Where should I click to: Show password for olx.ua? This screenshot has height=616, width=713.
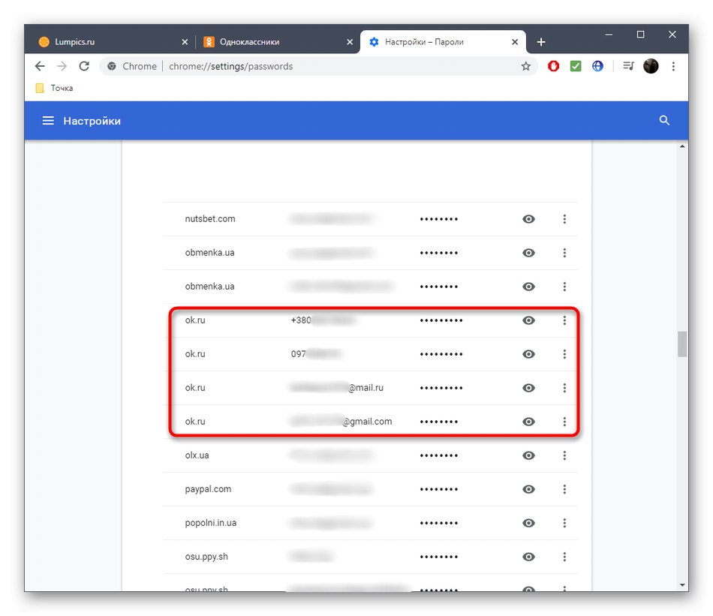[x=528, y=455]
